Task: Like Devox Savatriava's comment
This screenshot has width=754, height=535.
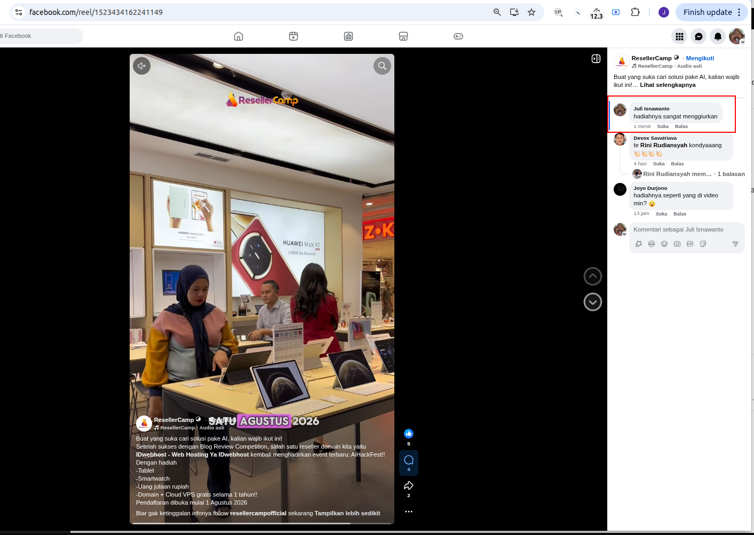Action: click(x=659, y=164)
